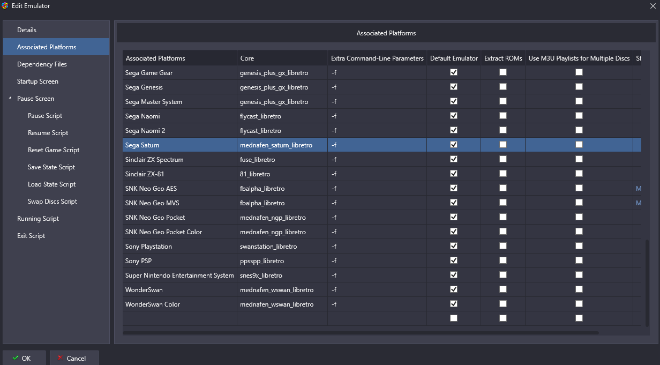Click the OK button
This screenshot has height=365, width=660.
pos(24,358)
